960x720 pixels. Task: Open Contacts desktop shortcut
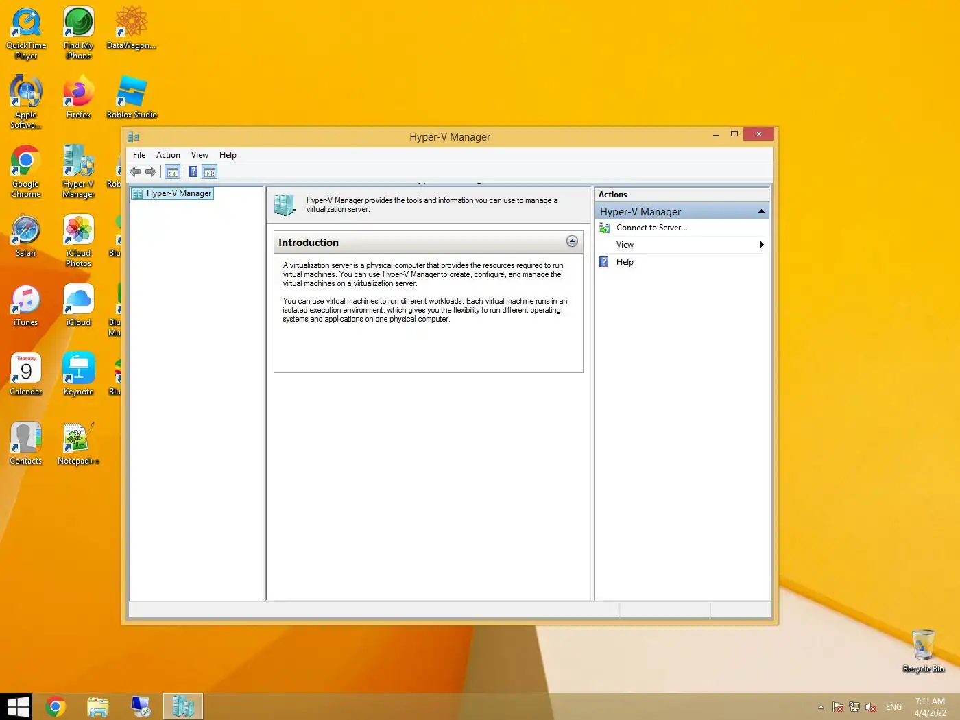tap(26, 444)
